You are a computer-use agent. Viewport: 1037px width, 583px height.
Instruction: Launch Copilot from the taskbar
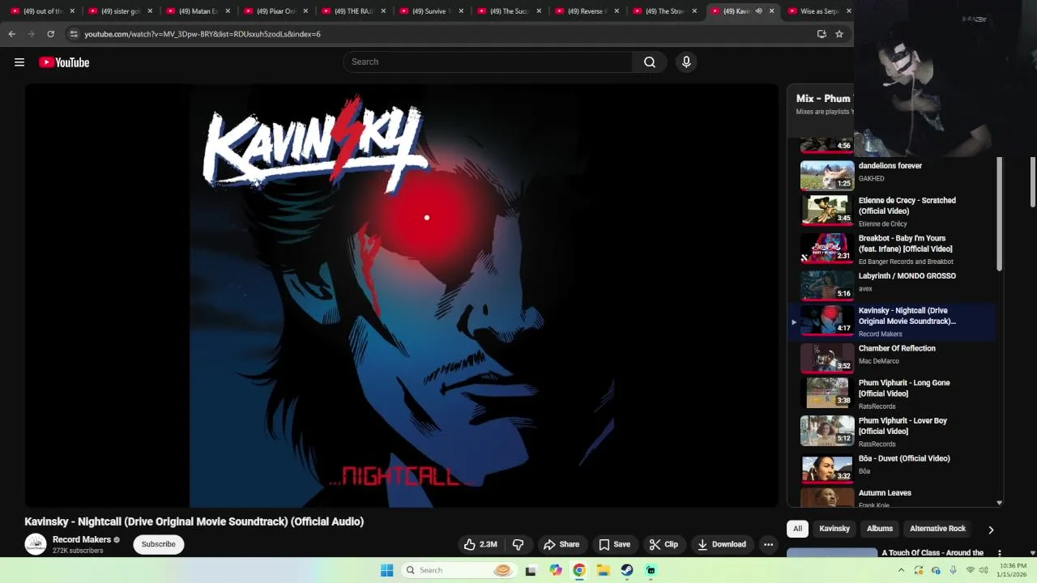pyautogui.click(x=555, y=570)
